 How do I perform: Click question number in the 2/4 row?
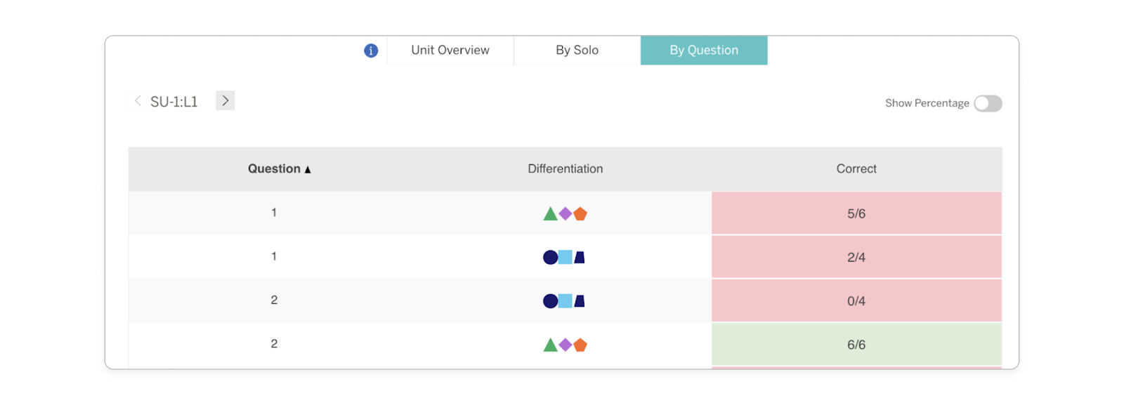pos(274,256)
